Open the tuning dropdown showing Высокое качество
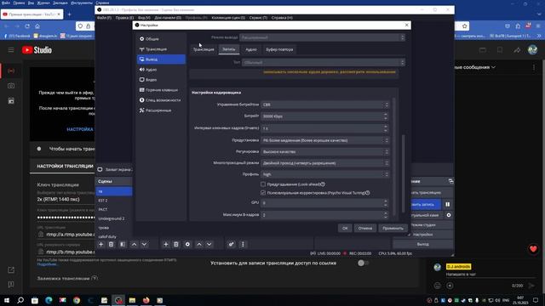 tap(324, 152)
